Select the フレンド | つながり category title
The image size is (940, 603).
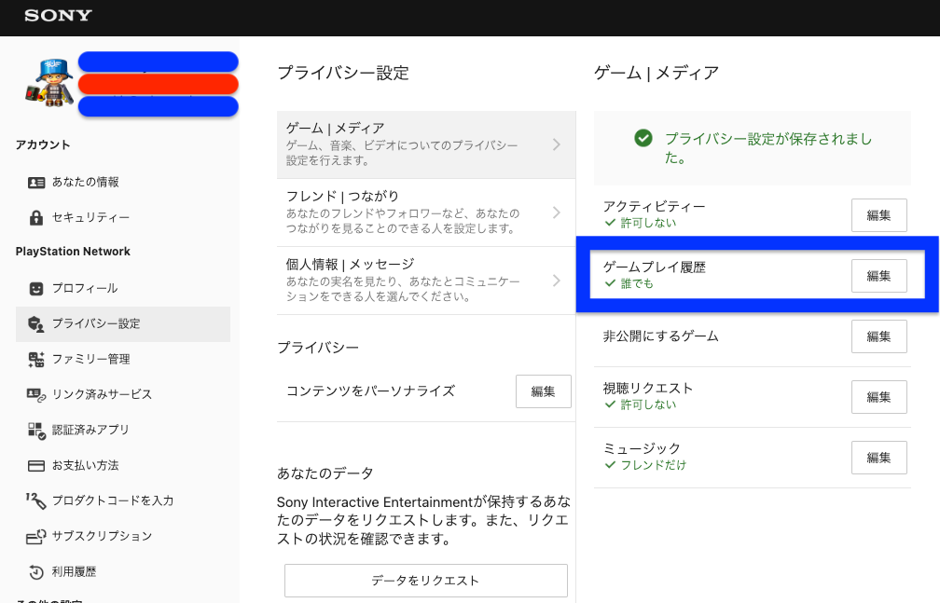point(342,196)
